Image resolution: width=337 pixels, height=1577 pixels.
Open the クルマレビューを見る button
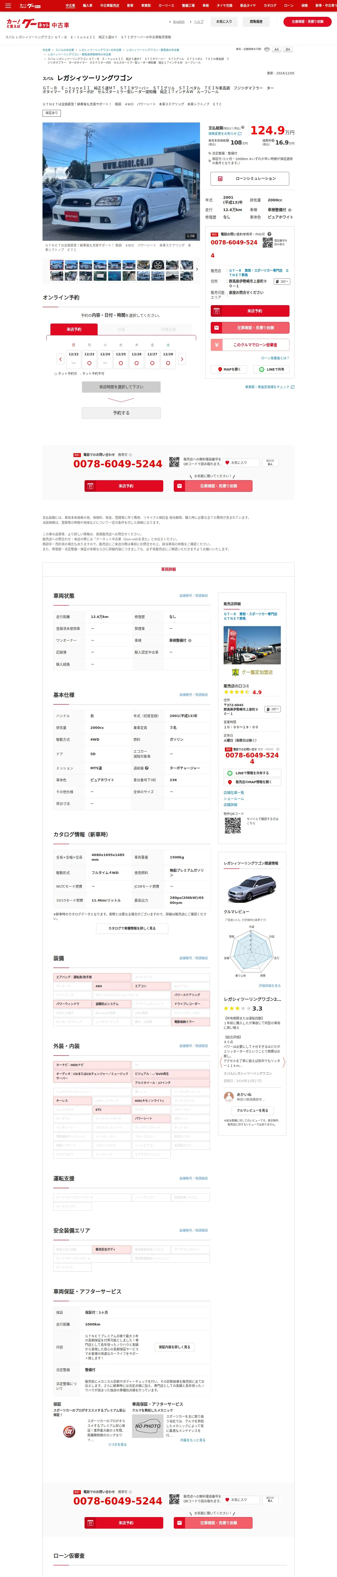pos(252,1110)
